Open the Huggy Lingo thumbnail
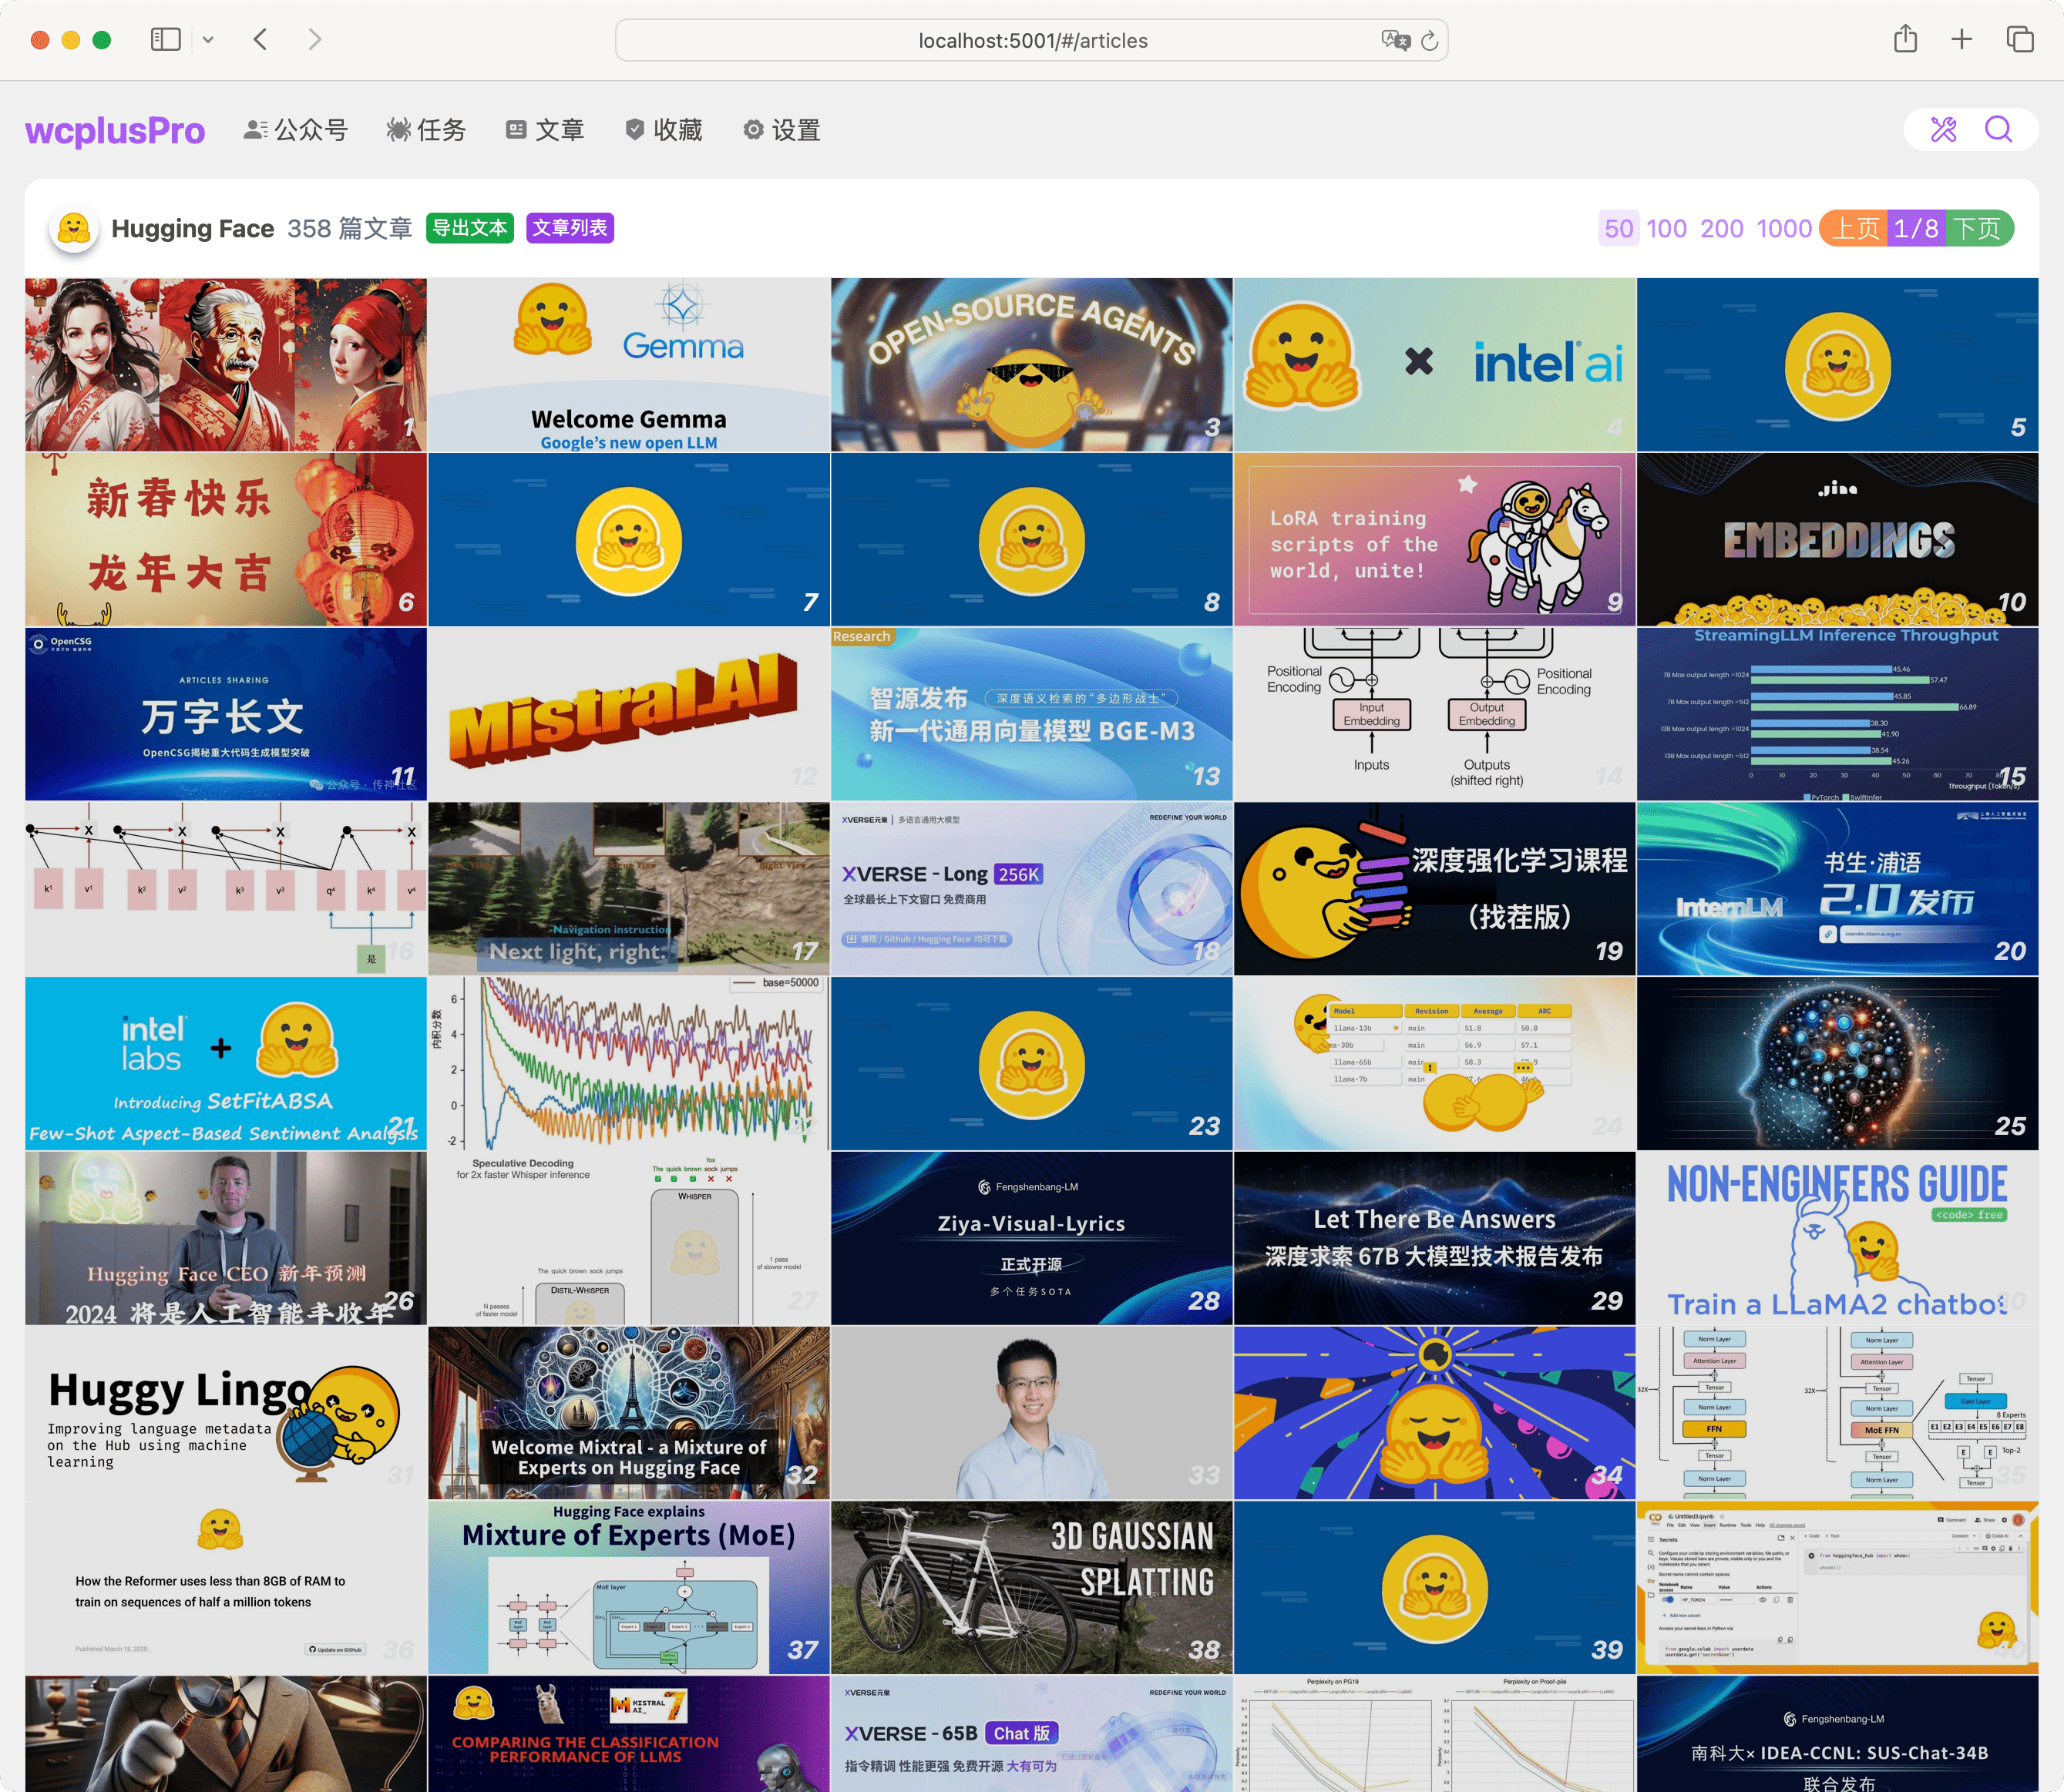 226,1413
